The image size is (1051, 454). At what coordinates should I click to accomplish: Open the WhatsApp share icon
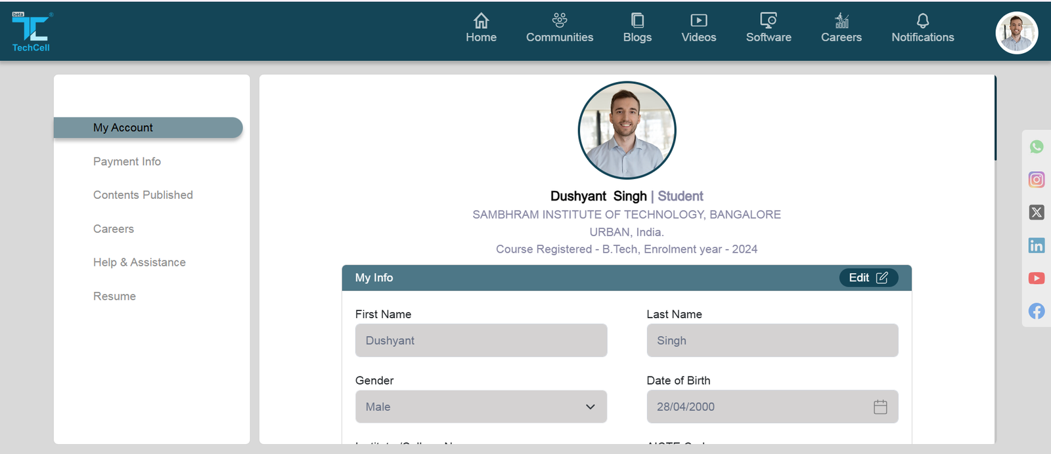click(1037, 147)
